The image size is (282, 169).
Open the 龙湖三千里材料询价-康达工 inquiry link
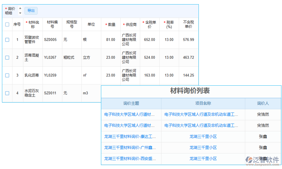[130, 137]
